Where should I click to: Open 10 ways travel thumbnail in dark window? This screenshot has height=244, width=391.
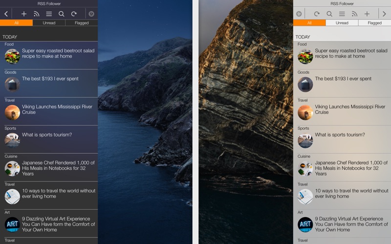click(x=12, y=197)
